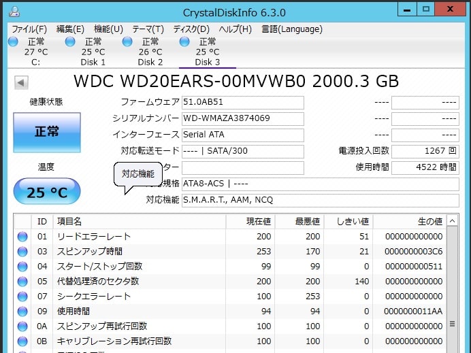Click the blue status orb for drive C:
Viewport: 471px width, 353px height.
coord(13,41)
